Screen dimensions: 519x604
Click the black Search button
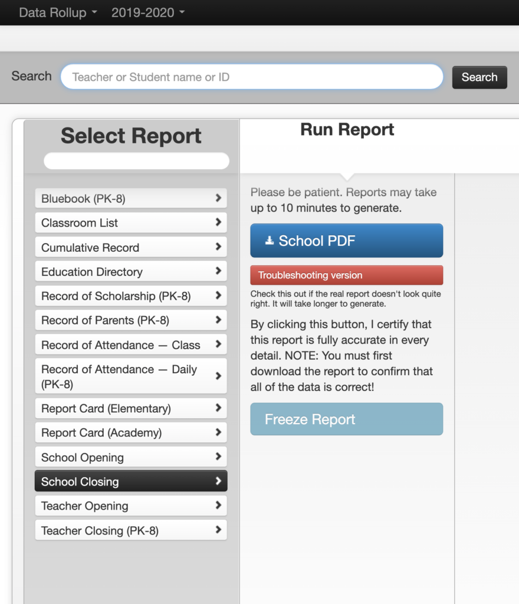click(479, 77)
